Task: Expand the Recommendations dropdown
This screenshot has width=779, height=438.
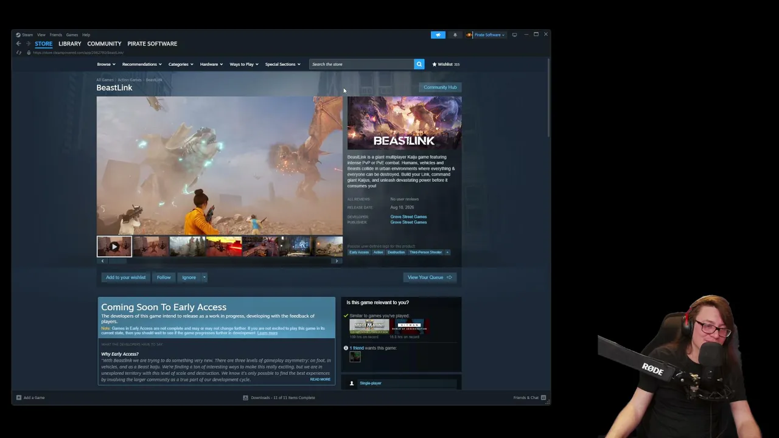Action: (x=142, y=64)
